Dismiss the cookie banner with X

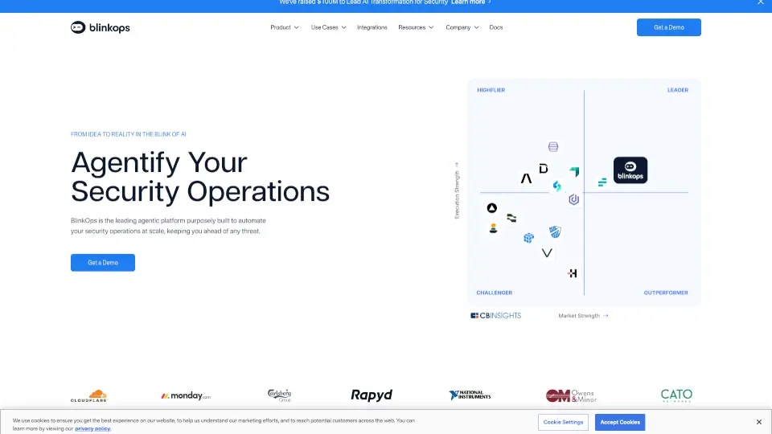[758, 422]
